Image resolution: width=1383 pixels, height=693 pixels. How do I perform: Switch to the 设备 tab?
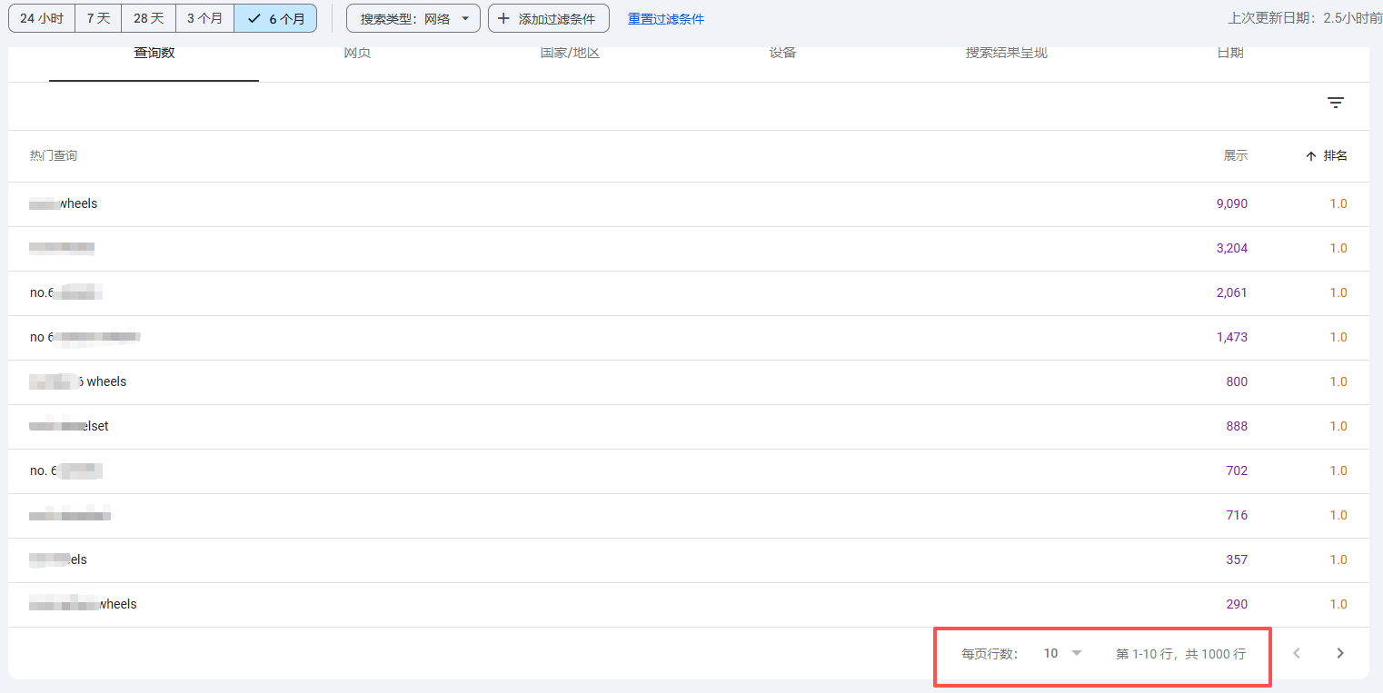(782, 54)
